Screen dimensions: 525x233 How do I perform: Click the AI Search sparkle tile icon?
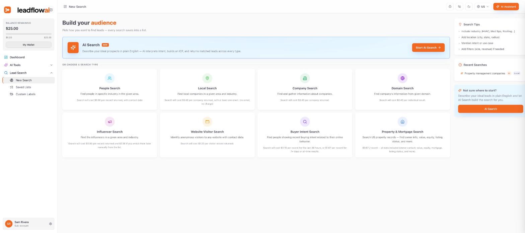73,48
